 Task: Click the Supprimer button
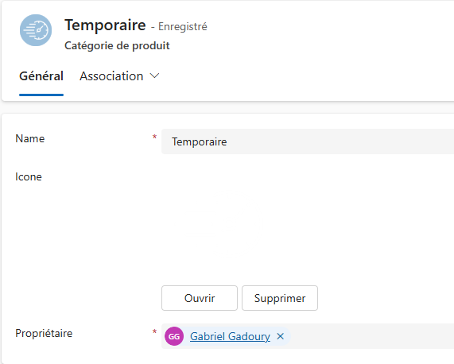(x=280, y=298)
